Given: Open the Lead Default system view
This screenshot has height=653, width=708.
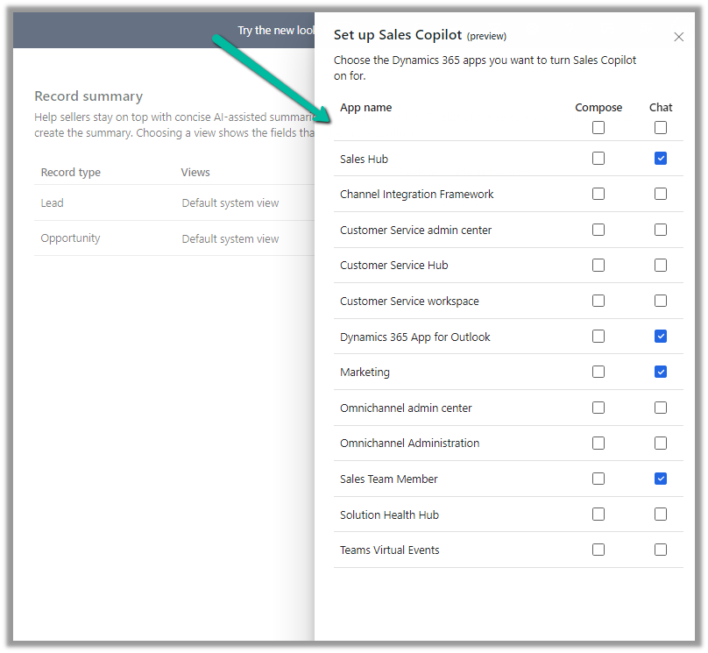Looking at the screenshot, I should tap(230, 203).
